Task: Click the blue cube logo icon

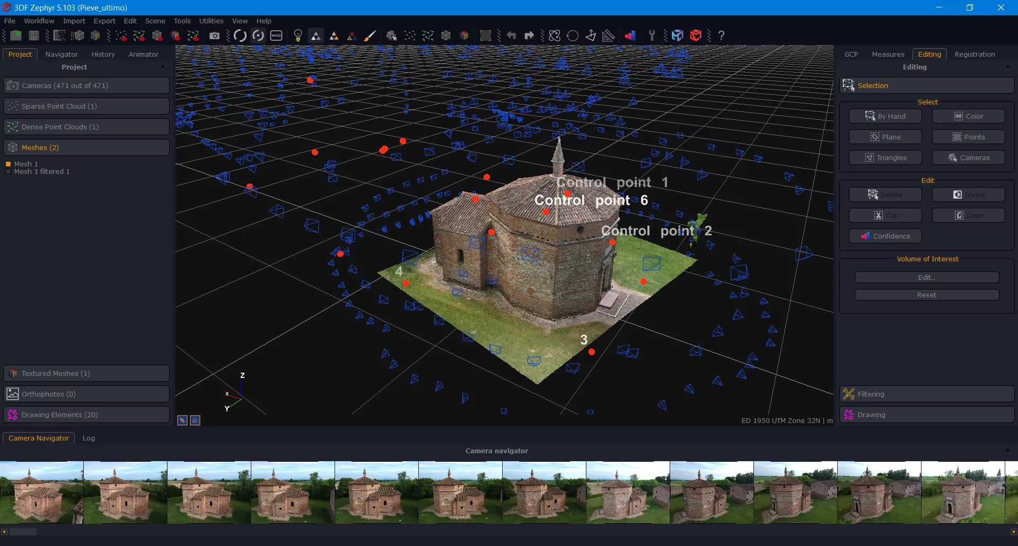Action: 678,36
